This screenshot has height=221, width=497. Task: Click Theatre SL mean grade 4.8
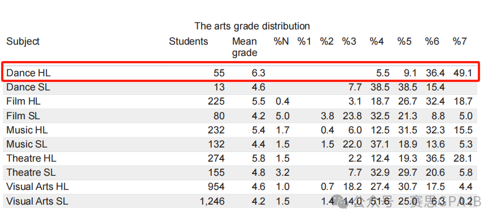(258, 172)
